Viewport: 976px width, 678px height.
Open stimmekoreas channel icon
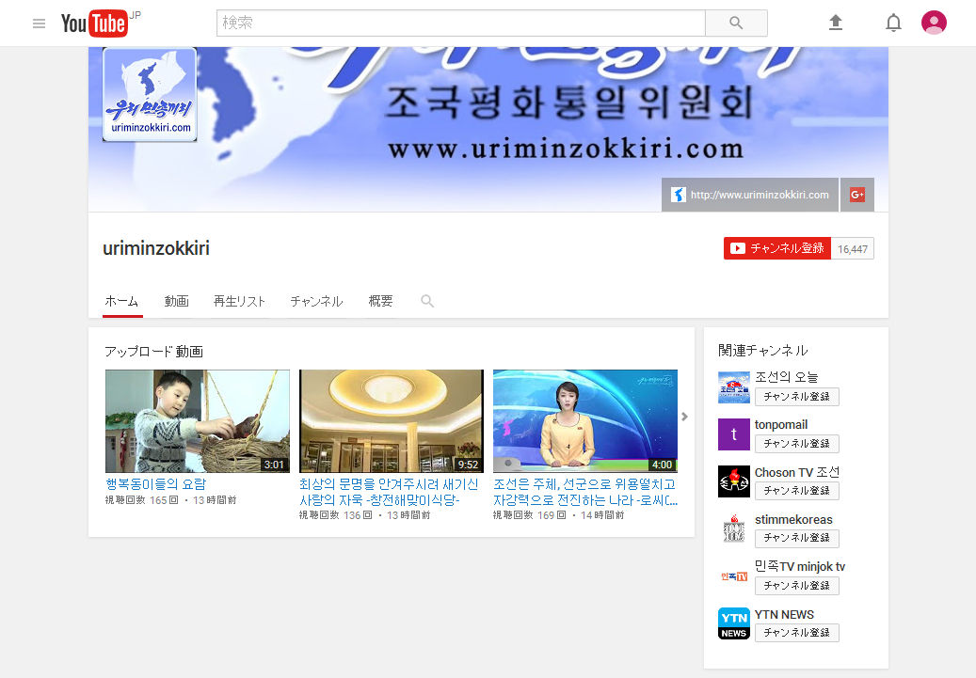(x=734, y=528)
